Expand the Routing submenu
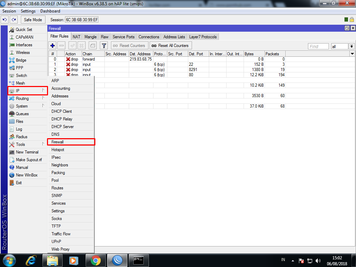Viewport: 356px width, 267px height. [x=28, y=99]
